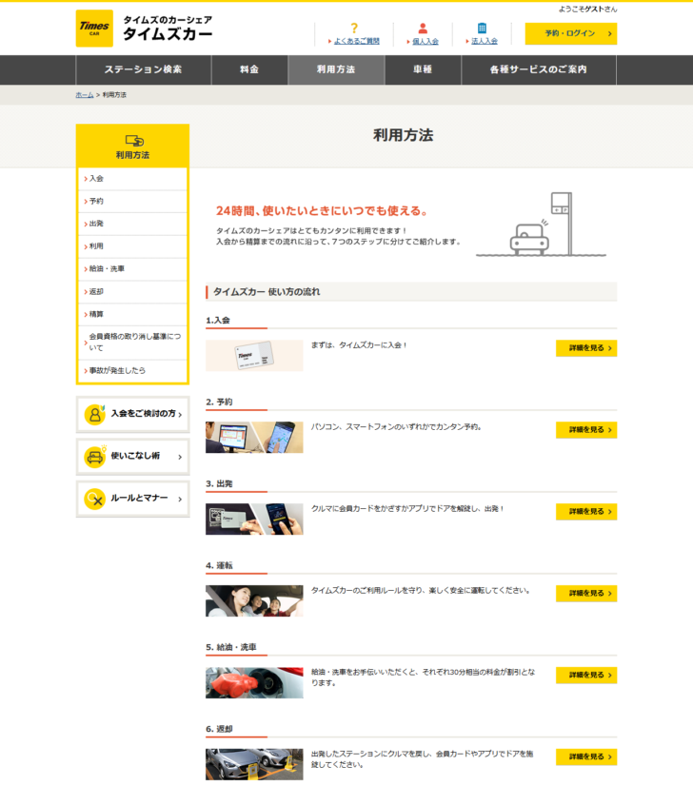
Task: Select 出発 in the sidebar
Action: point(132,224)
